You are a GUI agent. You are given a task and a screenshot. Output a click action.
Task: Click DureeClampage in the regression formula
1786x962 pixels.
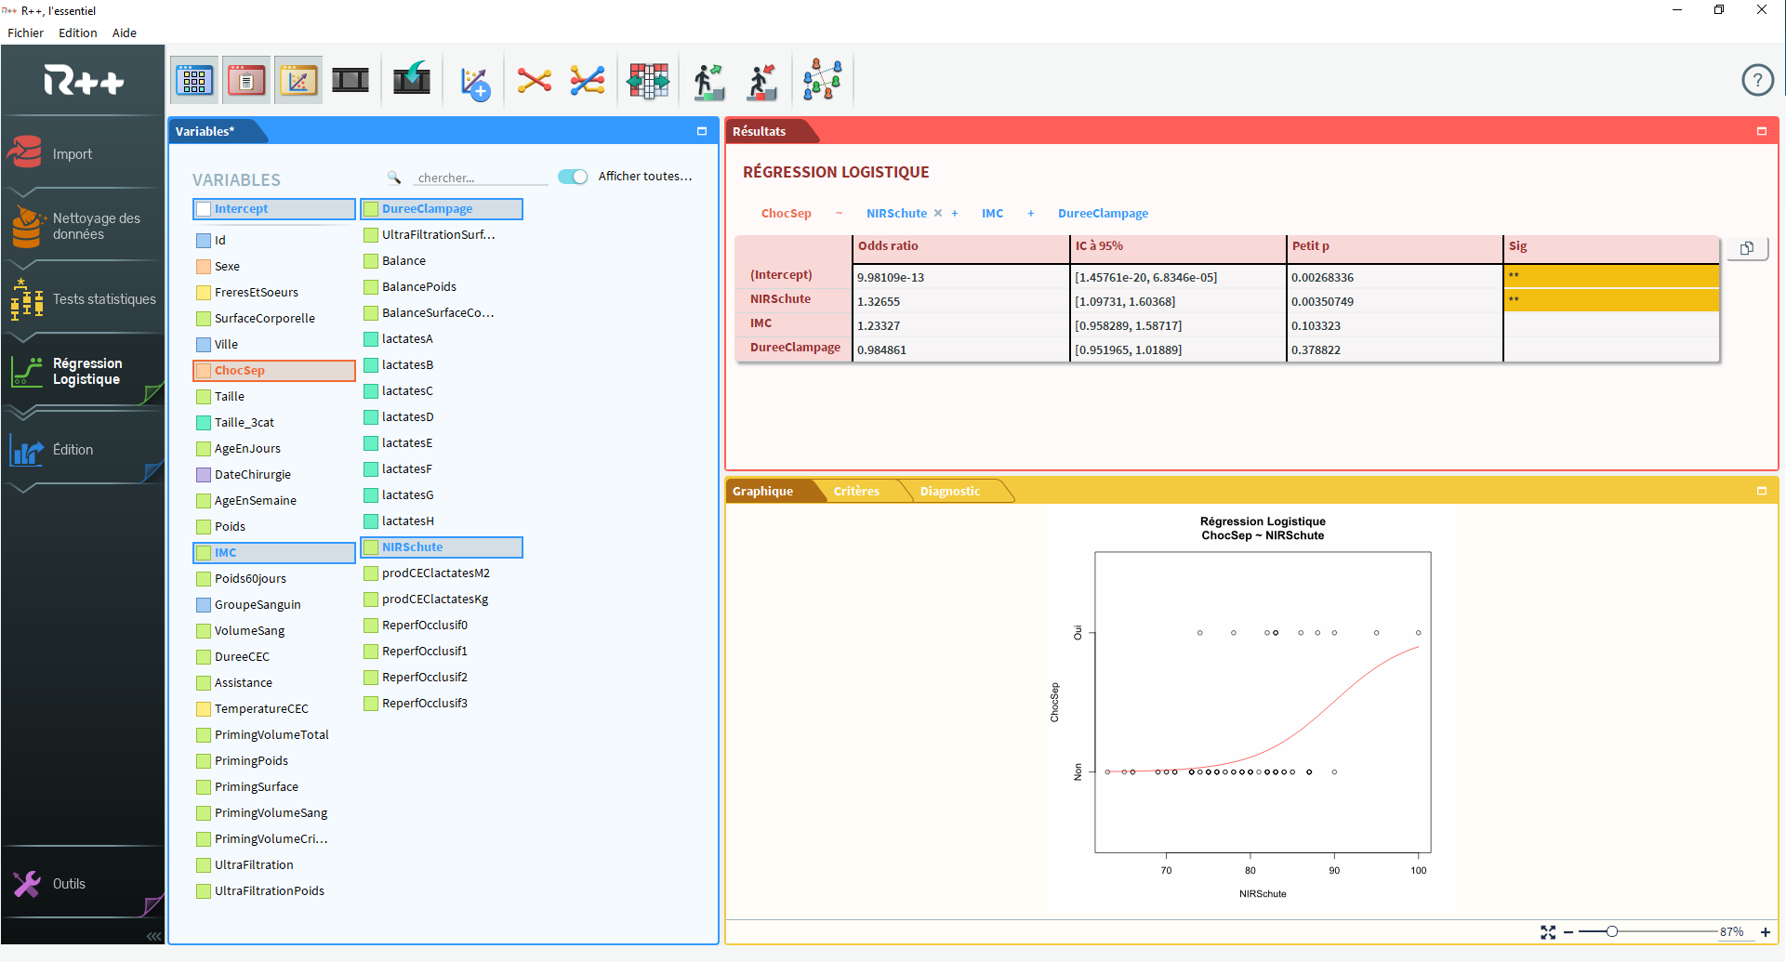(x=1103, y=213)
